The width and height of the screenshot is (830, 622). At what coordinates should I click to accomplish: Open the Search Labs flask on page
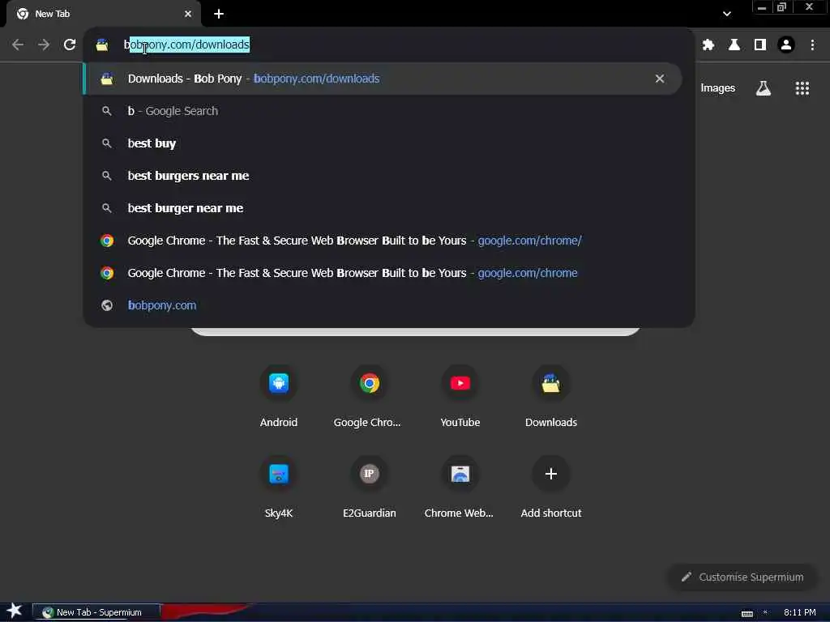point(764,88)
